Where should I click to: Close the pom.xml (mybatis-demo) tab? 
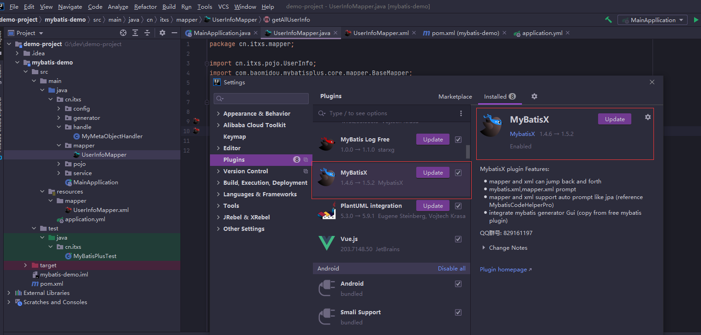tap(504, 33)
